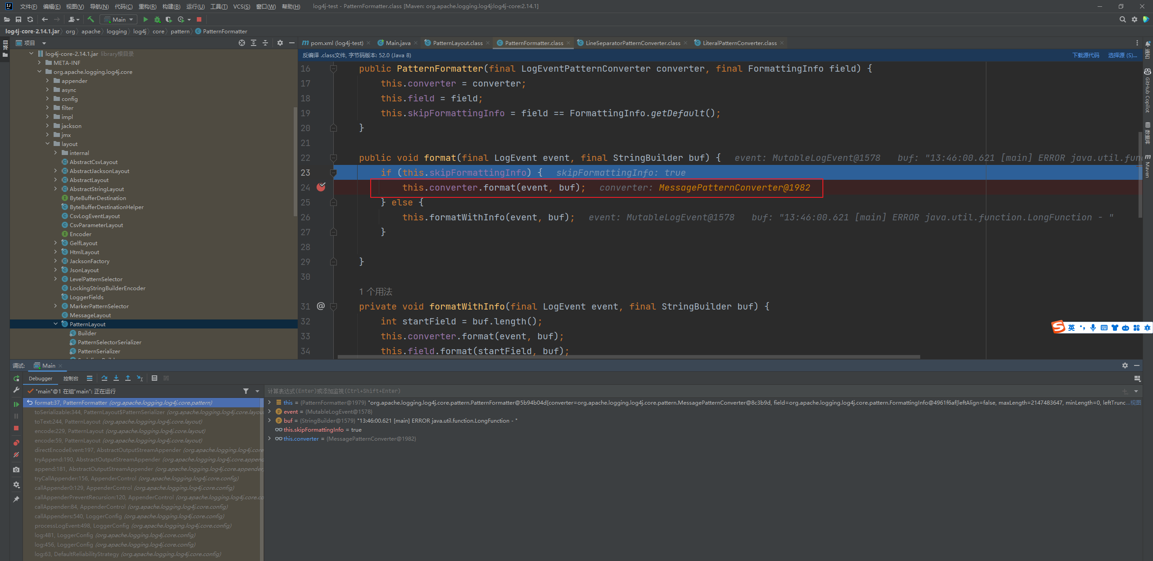Expand the this.converter watch entry
This screenshot has width=1153, height=561.
tap(269, 438)
